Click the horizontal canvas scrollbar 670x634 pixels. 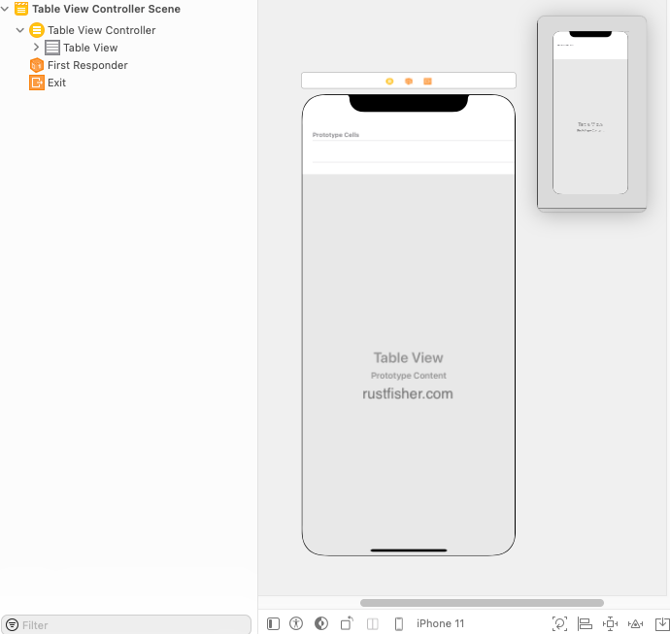(482, 603)
